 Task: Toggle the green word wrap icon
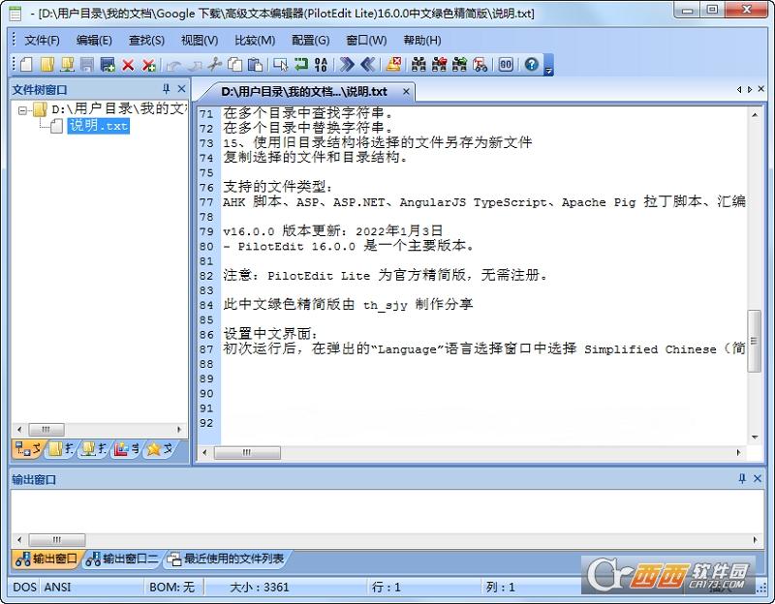[x=301, y=65]
